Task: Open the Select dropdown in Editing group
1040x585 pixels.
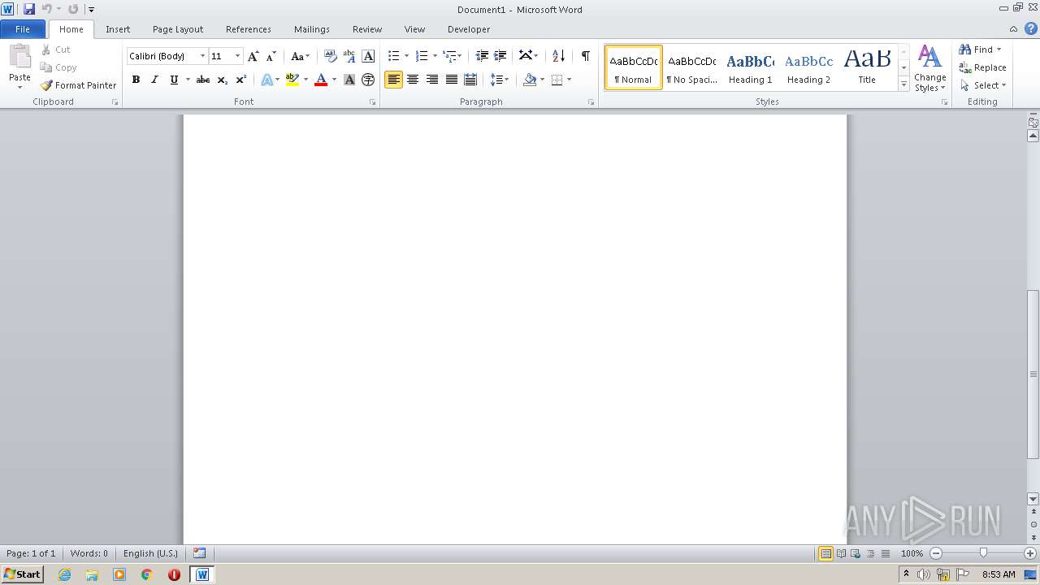Action: tap(983, 85)
